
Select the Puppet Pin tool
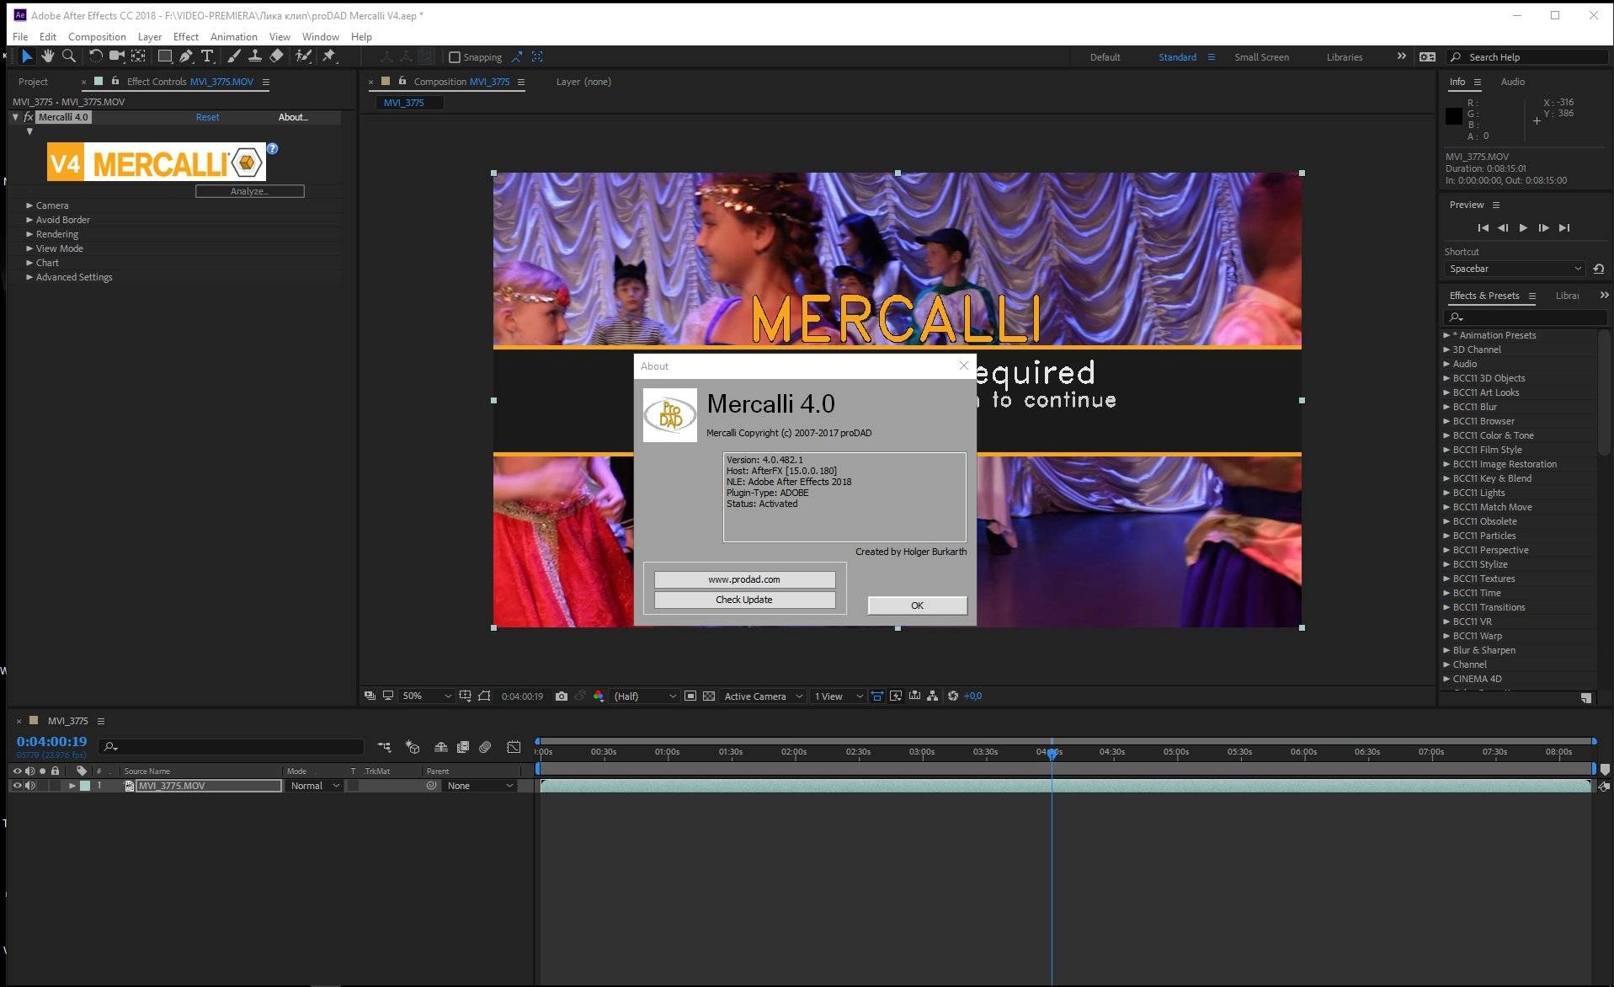[x=330, y=56]
